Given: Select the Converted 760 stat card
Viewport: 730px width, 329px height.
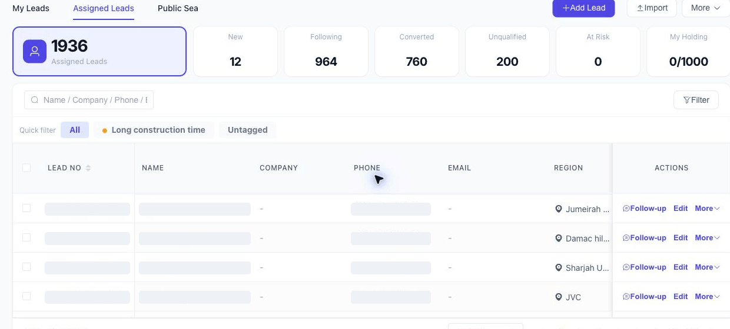Looking at the screenshot, I should (x=417, y=52).
